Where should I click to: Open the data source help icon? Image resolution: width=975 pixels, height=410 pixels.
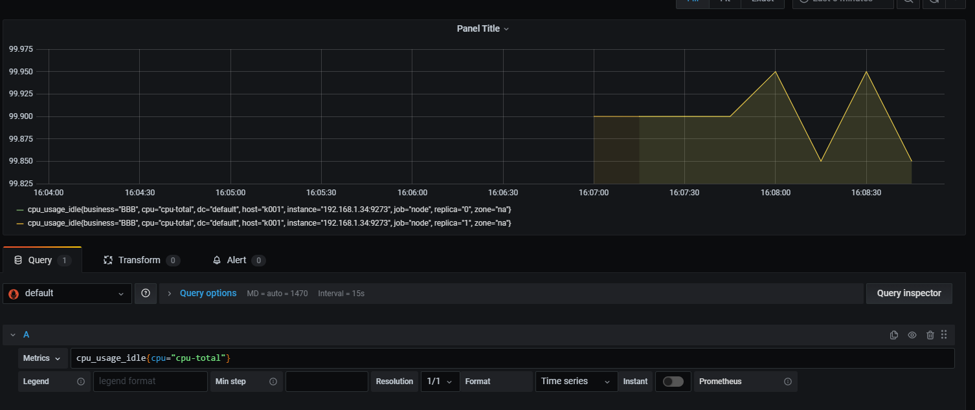click(x=146, y=294)
